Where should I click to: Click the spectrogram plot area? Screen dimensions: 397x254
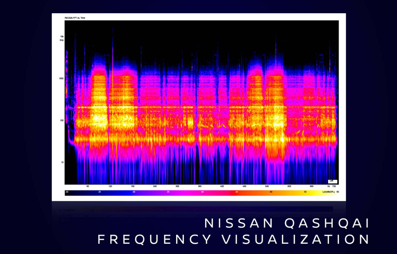pos(202,102)
